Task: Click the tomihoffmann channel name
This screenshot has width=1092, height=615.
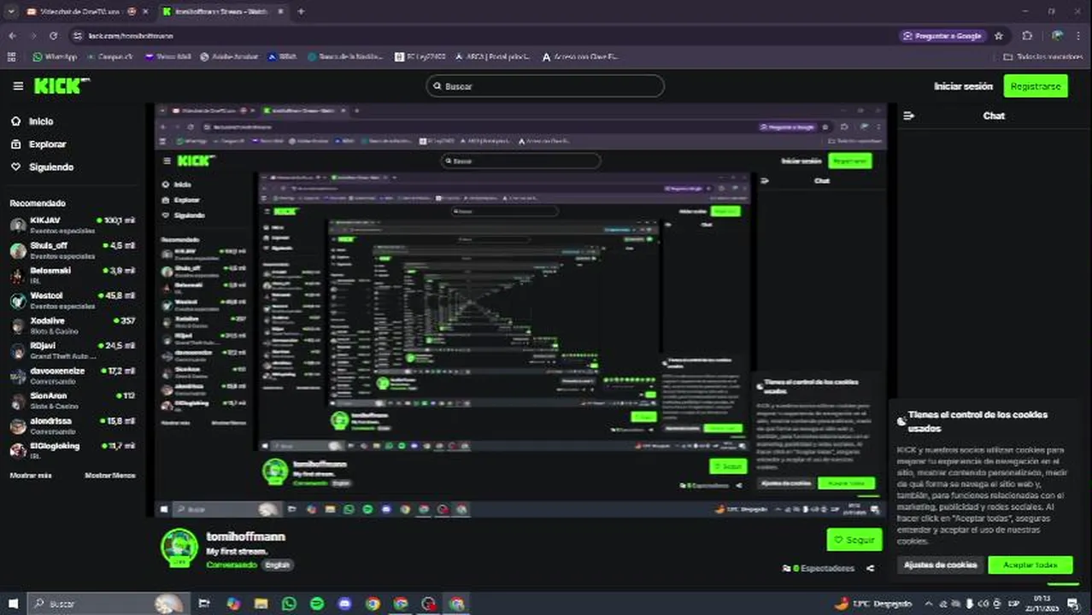Action: 245,536
